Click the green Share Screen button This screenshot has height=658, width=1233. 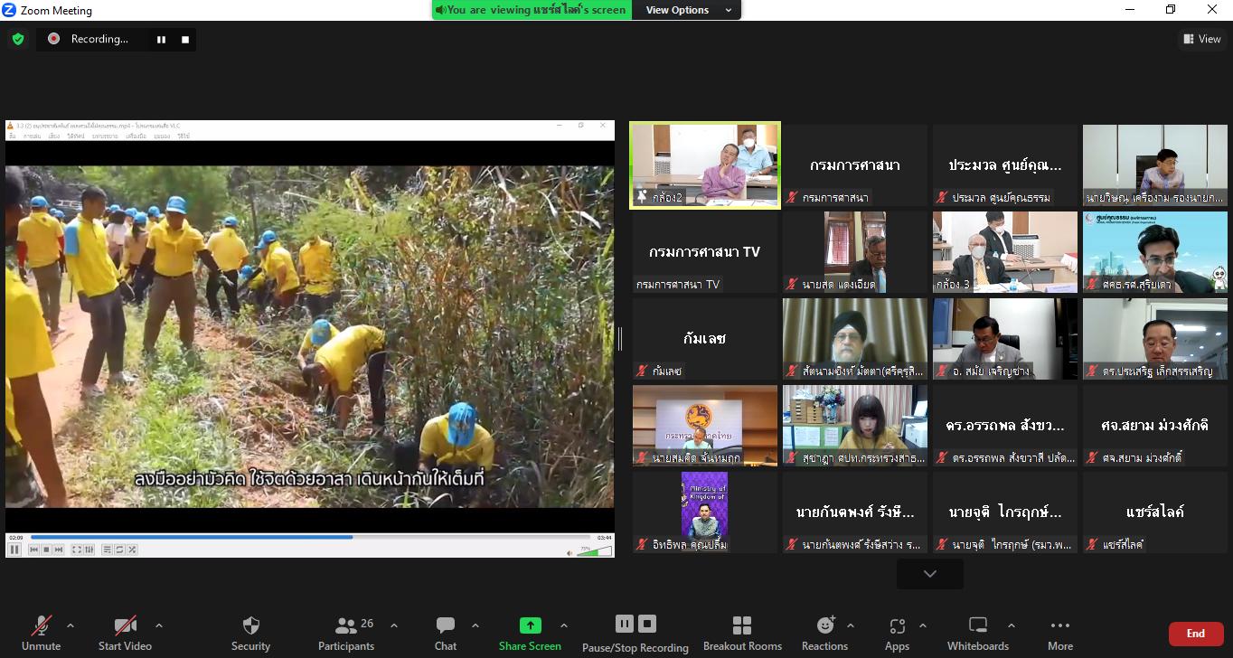[x=530, y=633]
